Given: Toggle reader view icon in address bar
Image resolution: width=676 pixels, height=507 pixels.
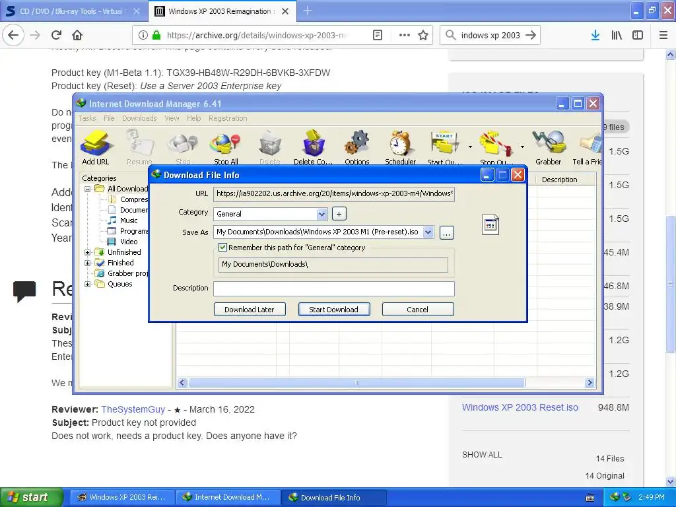Looking at the screenshot, I should pos(377,35).
